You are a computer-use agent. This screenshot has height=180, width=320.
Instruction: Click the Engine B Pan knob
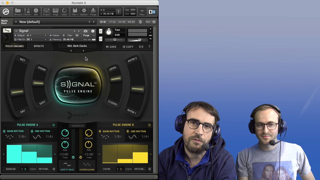(x=88, y=145)
